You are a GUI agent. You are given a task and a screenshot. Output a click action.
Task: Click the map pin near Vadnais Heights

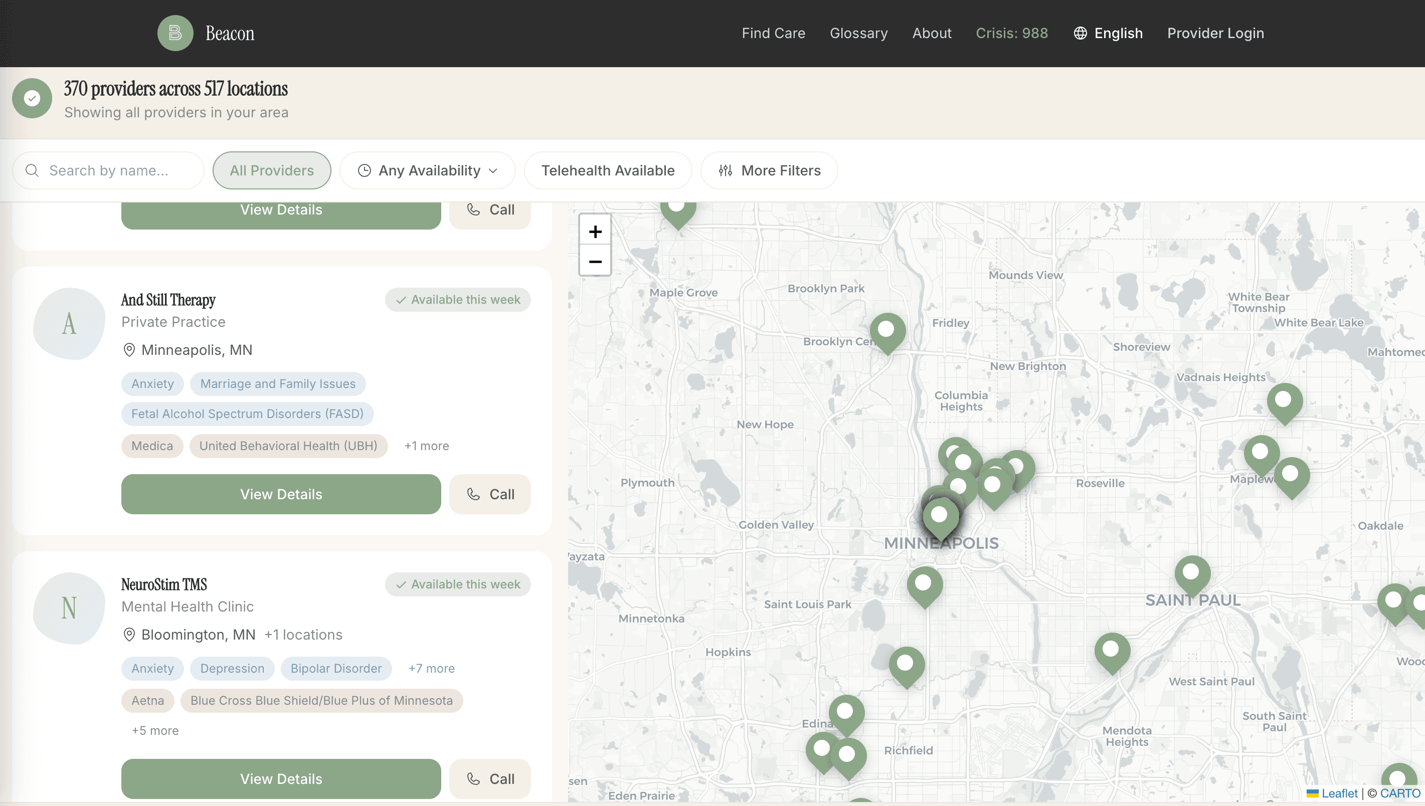[x=1285, y=402]
